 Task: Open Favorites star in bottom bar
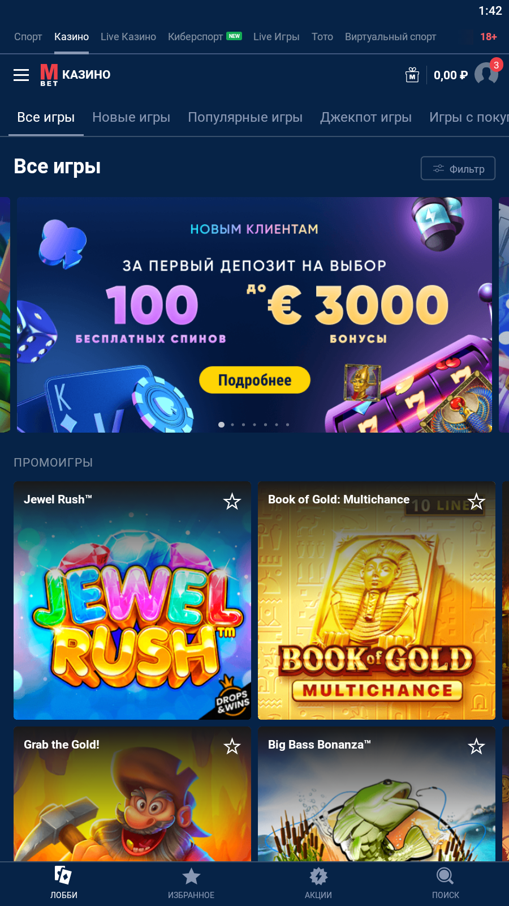point(191,877)
